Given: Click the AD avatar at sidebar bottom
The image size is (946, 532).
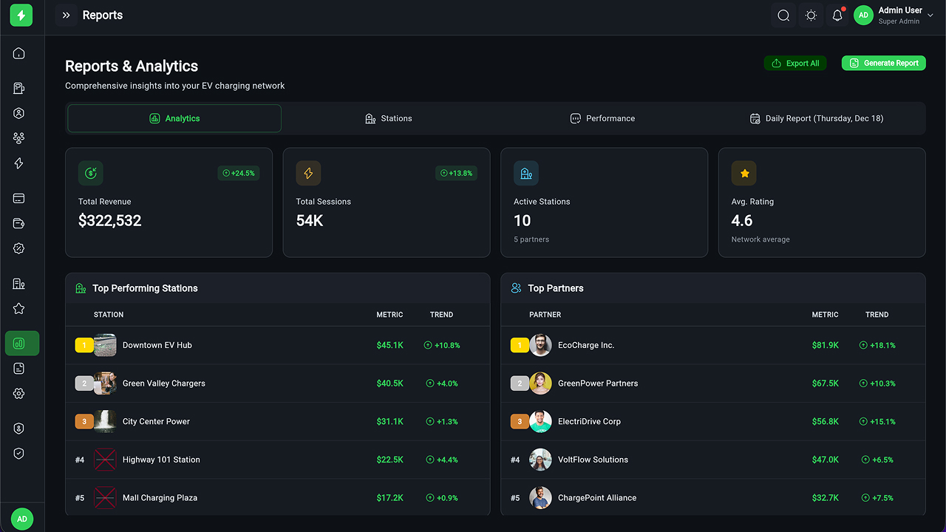Looking at the screenshot, I should 22,519.
